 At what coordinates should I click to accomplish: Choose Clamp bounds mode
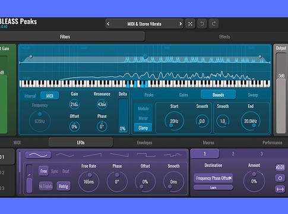point(143,128)
